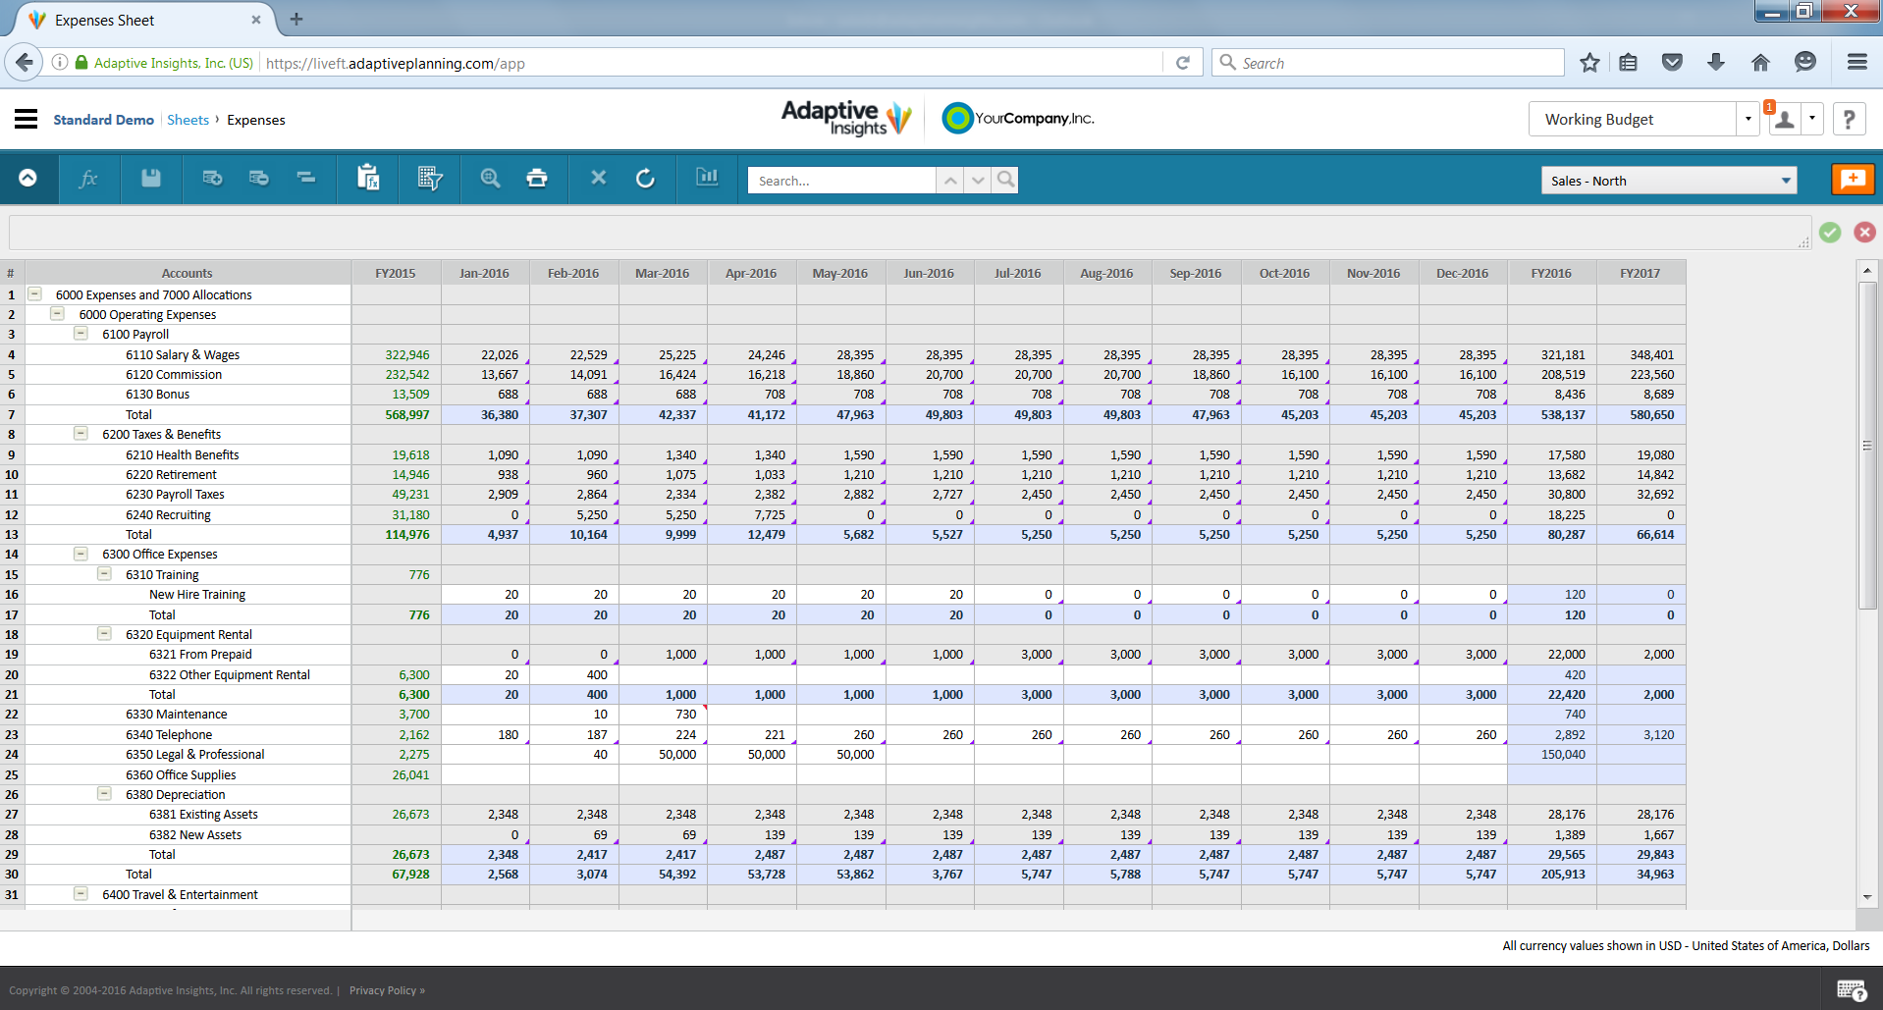Screen dimensions: 1883x1010
Task: Open the Sales - North level dropdown
Action: pyautogui.click(x=1668, y=181)
